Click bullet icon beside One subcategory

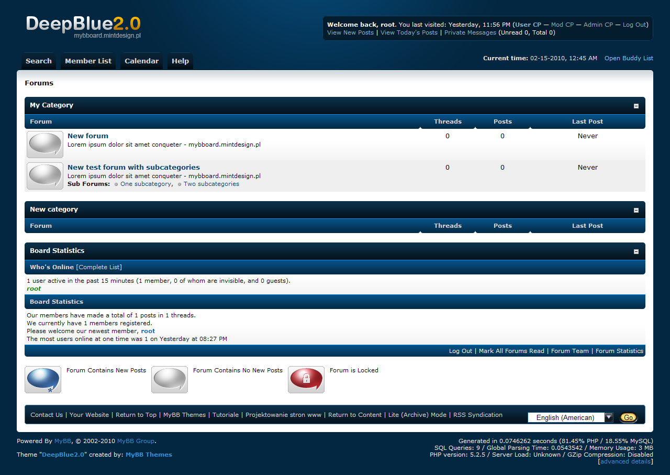click(116, 184)
